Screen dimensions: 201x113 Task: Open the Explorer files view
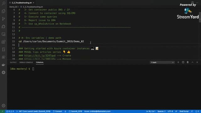click(x=3, y=11)
